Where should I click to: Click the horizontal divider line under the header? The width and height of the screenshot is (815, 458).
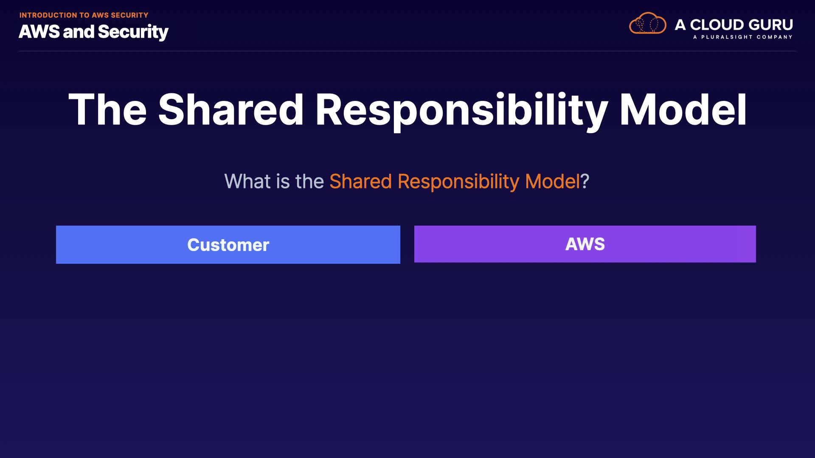point(407,51)
